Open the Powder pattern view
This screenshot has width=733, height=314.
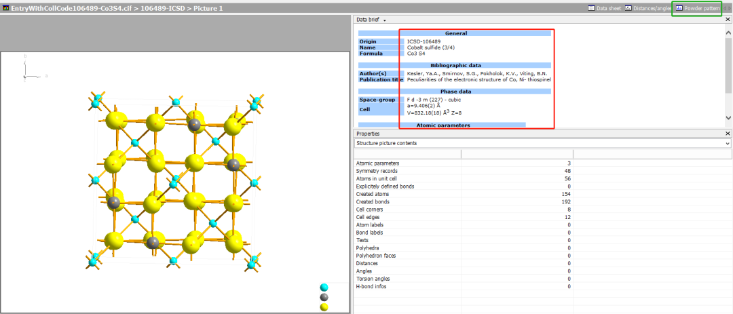coord(698,8)
